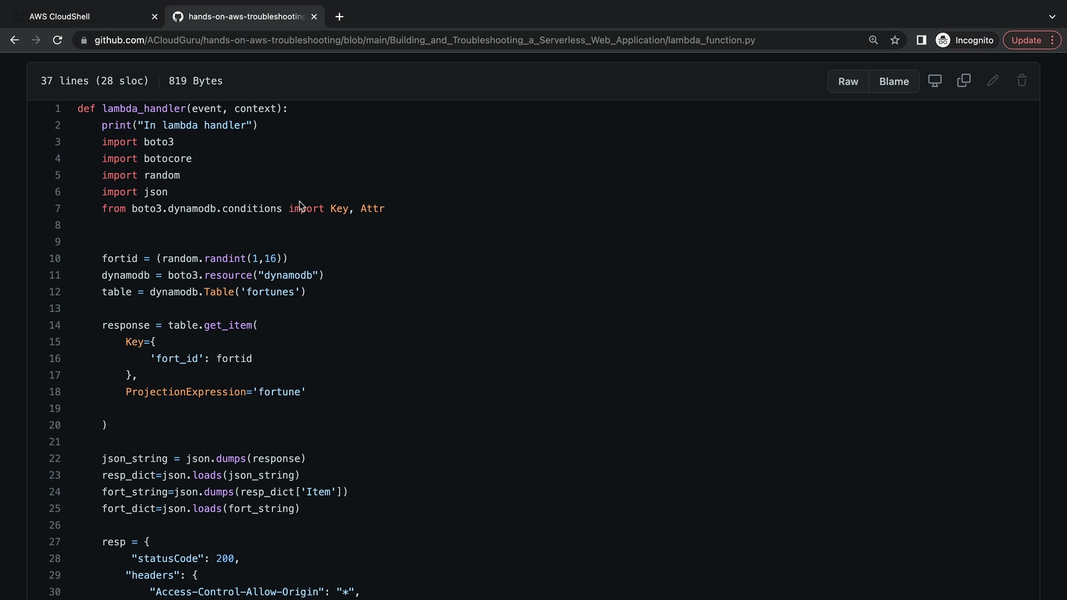
Task: Click the pencil edit file icon
Action: (993, 81)
